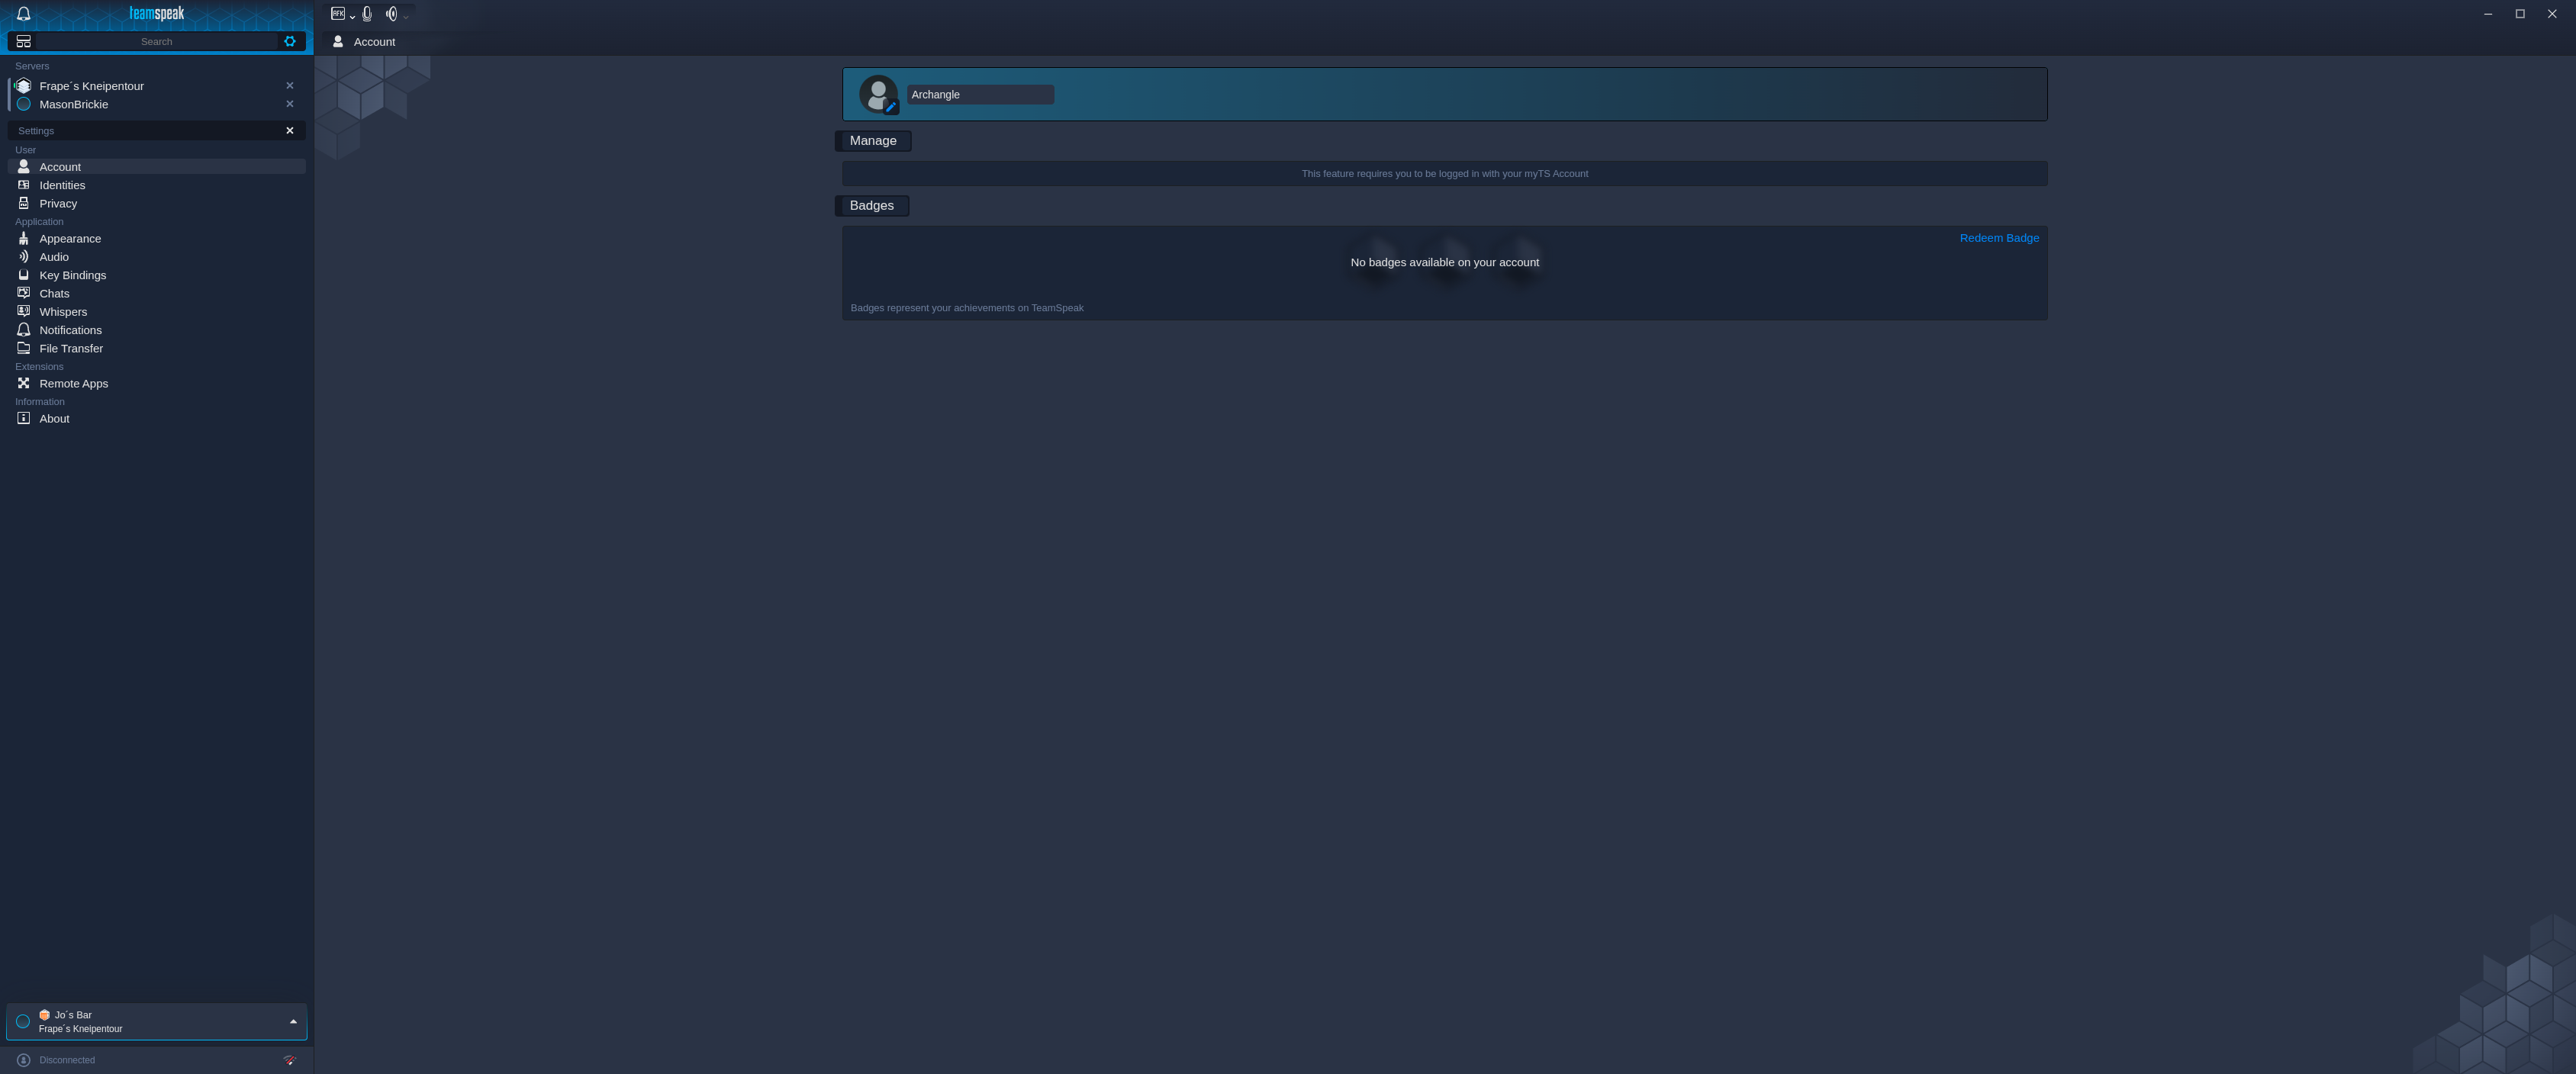Collapse the Jo's Bar server panel
The height and width of the screenshot is (1074, 2576).
[293, 1021]
